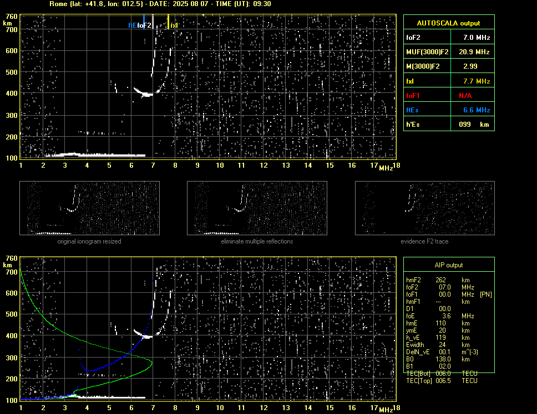Screen dimensions: 537x414
Task: Select the "099 km" h'Es value
Action: [x=474, y=125]
